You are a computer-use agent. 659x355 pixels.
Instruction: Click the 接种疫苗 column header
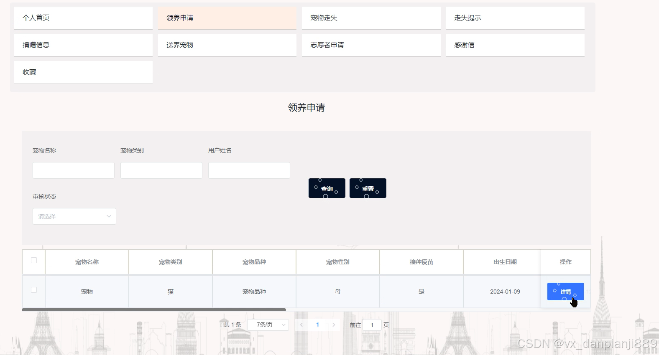[421, 262]
